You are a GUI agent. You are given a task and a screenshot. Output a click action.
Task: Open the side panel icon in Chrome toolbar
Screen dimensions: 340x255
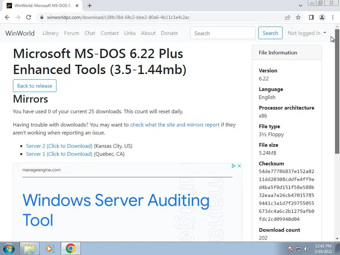click(311, 17)
